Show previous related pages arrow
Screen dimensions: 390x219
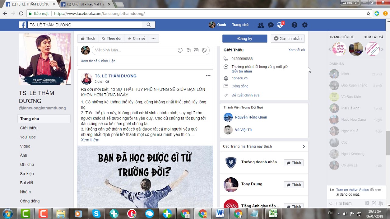tap(330, 49)
